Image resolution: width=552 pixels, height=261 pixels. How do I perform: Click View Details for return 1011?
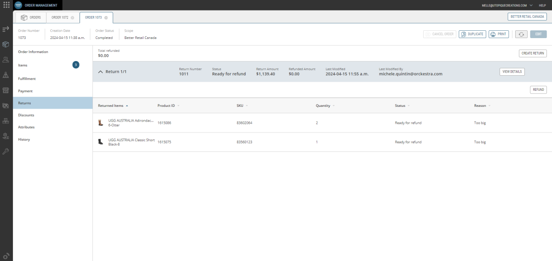(512, 72)
